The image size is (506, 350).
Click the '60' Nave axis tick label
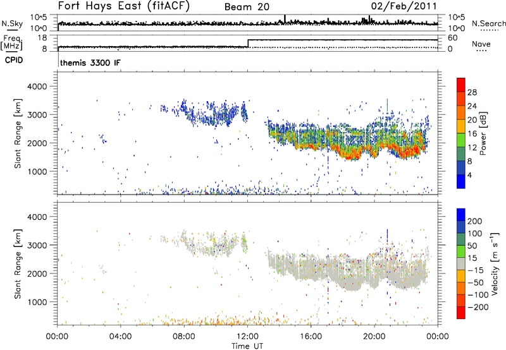tap(452, 38)
